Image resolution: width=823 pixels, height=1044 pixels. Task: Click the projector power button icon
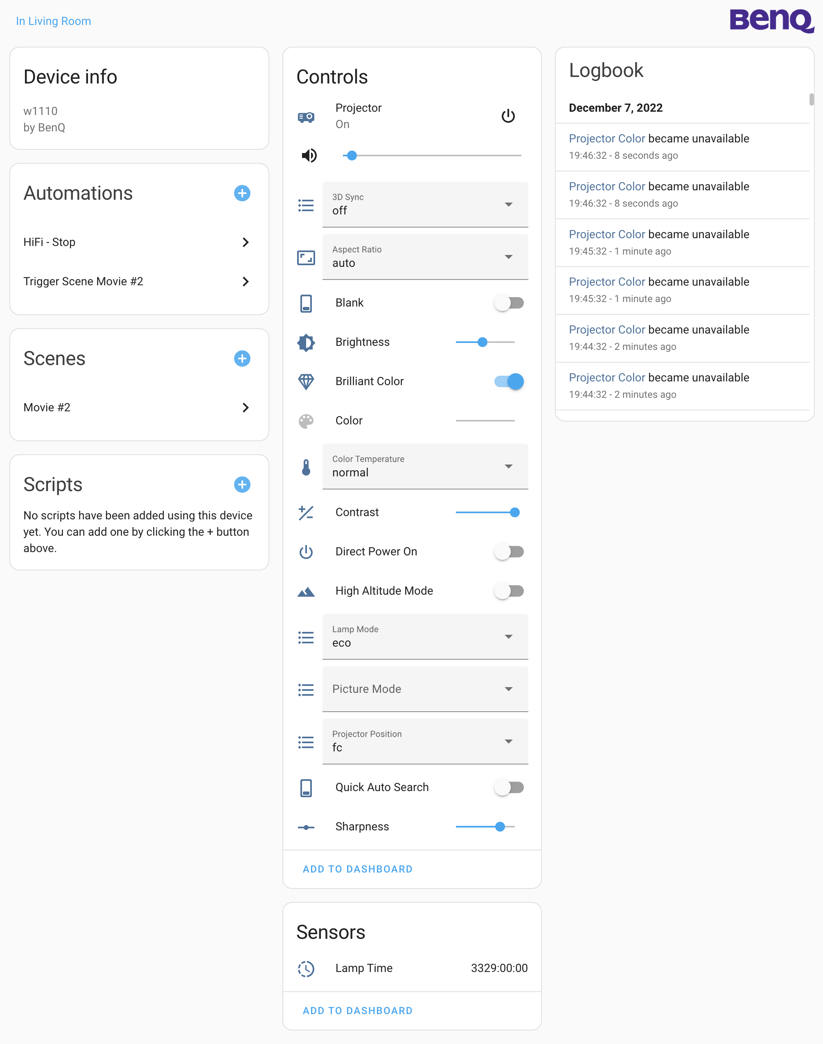tap(508, 116)
